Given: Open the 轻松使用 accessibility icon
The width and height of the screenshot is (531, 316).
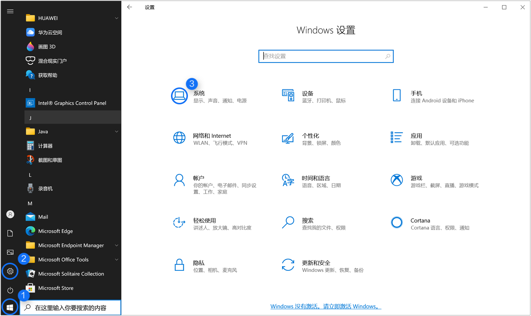Looking at the screenshot, I should coord(179,223).
